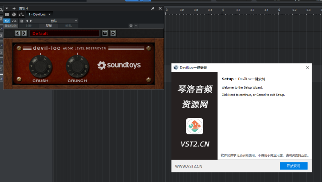
Task: Open the routing/sidechain icon
Action: tap(21, 14)
